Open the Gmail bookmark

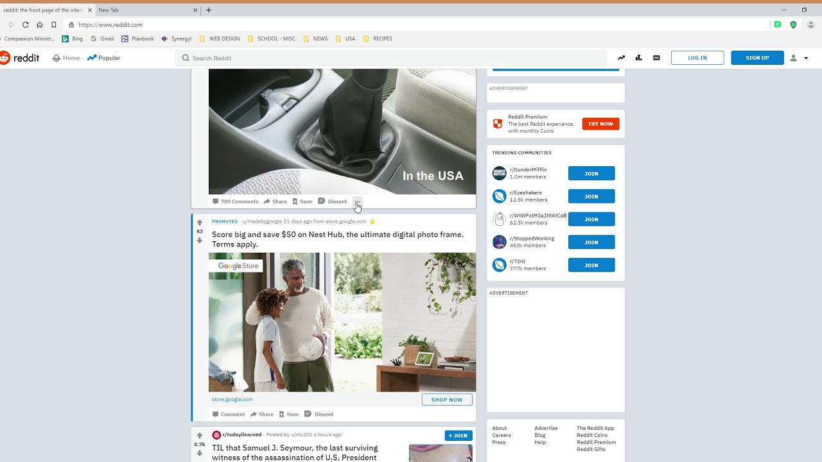point(102,38)
